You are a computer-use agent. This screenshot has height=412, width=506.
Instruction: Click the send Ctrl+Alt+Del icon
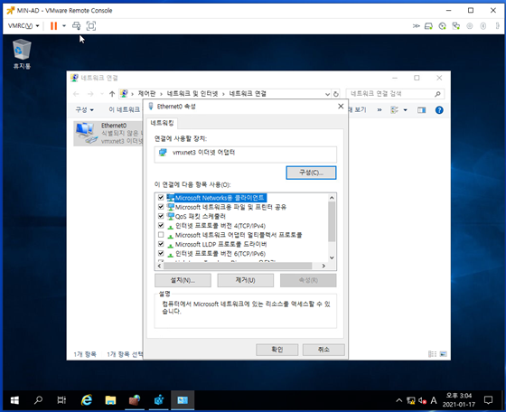(77, 26)
